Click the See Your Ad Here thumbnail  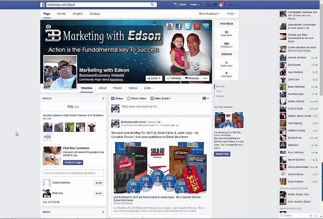pos(229,120)
